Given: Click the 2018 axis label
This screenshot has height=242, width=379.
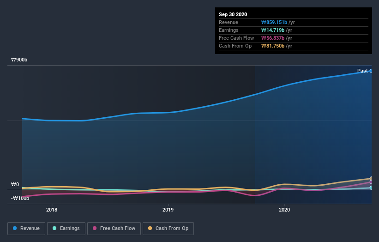Looking at the screenshot, I should coord(52,210).
